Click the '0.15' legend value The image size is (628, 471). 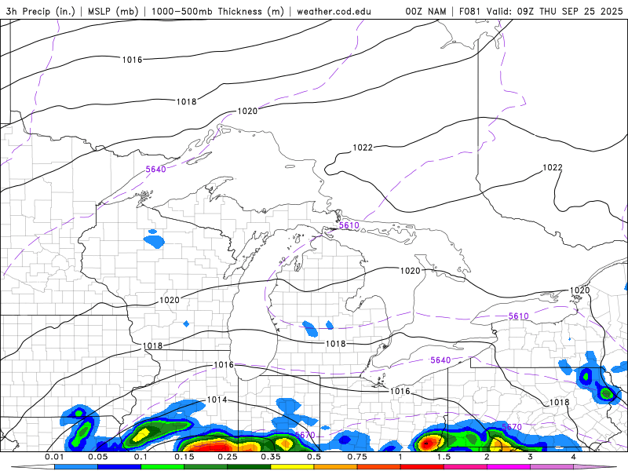184,457
